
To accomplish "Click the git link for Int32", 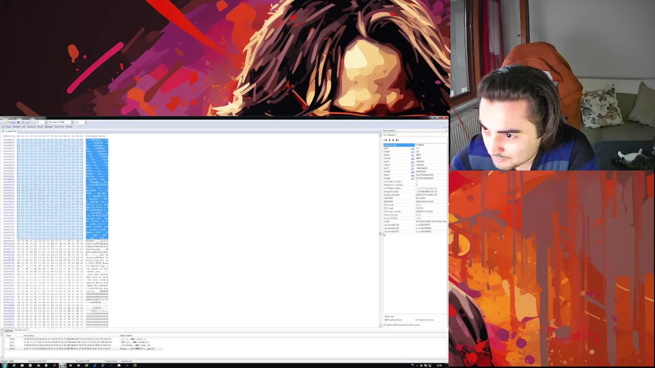I will coord(412,168).
